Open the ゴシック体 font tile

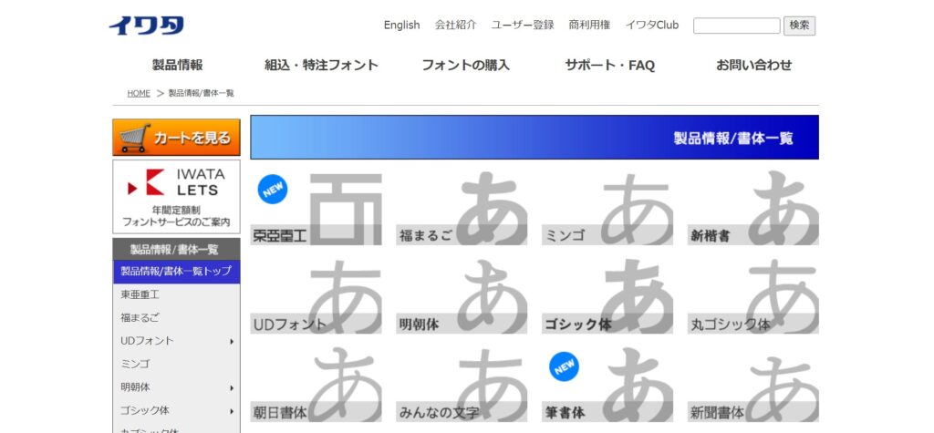coord(607,296)
